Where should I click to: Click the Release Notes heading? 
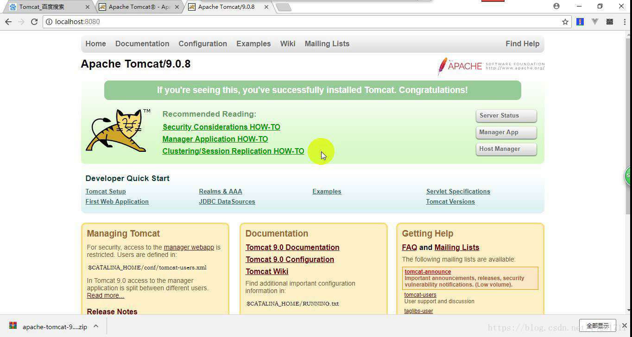pos(112,312)
